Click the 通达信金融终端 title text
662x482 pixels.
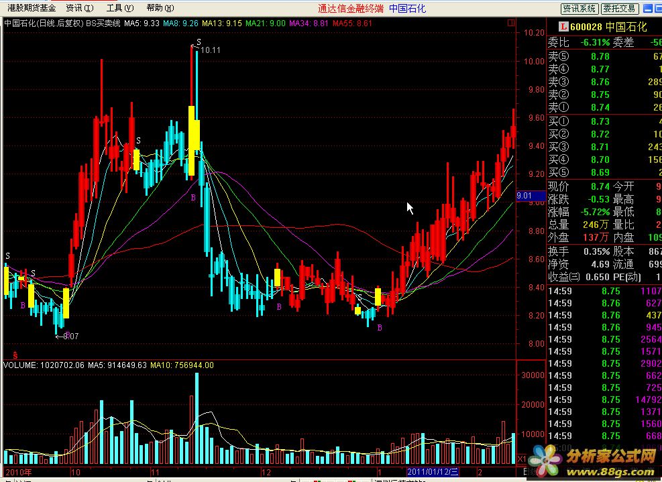[x=351, y=9]
